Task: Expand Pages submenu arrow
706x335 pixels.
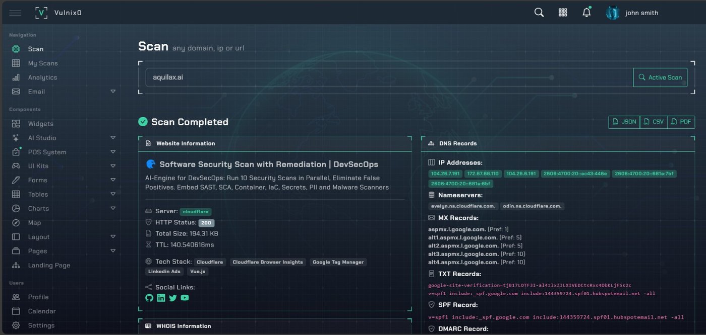Action: pos(113,250)
